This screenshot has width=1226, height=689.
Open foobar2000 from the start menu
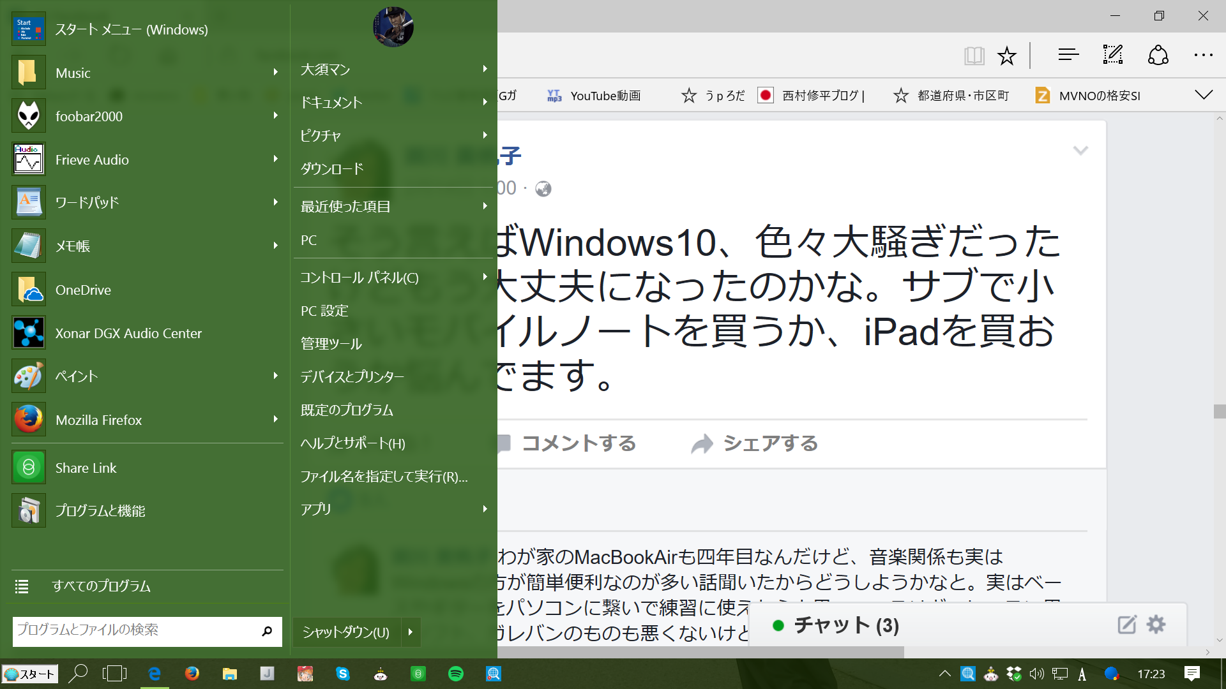click(89, 116)
